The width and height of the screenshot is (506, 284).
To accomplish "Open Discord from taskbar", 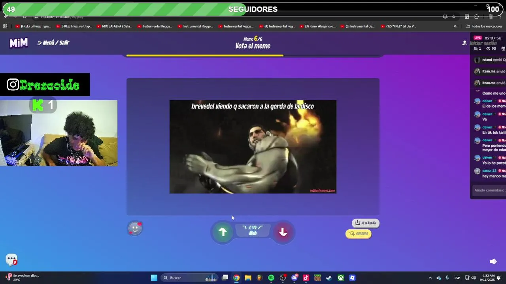I will point(295,278).
